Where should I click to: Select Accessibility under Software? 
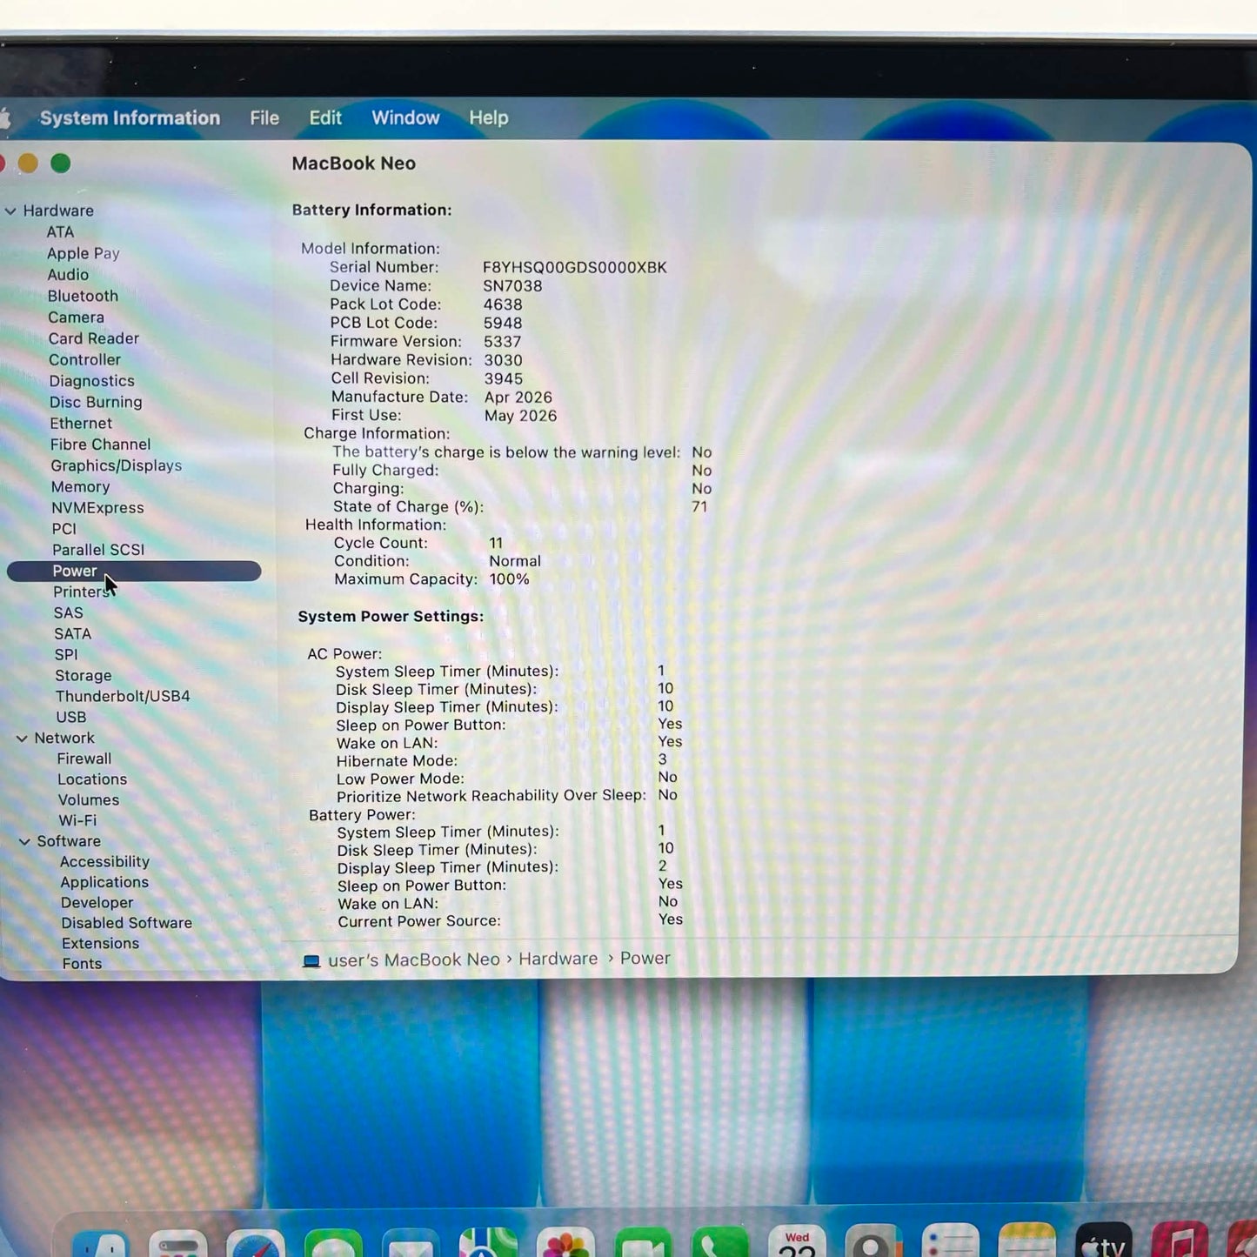[x=105, y=862]
